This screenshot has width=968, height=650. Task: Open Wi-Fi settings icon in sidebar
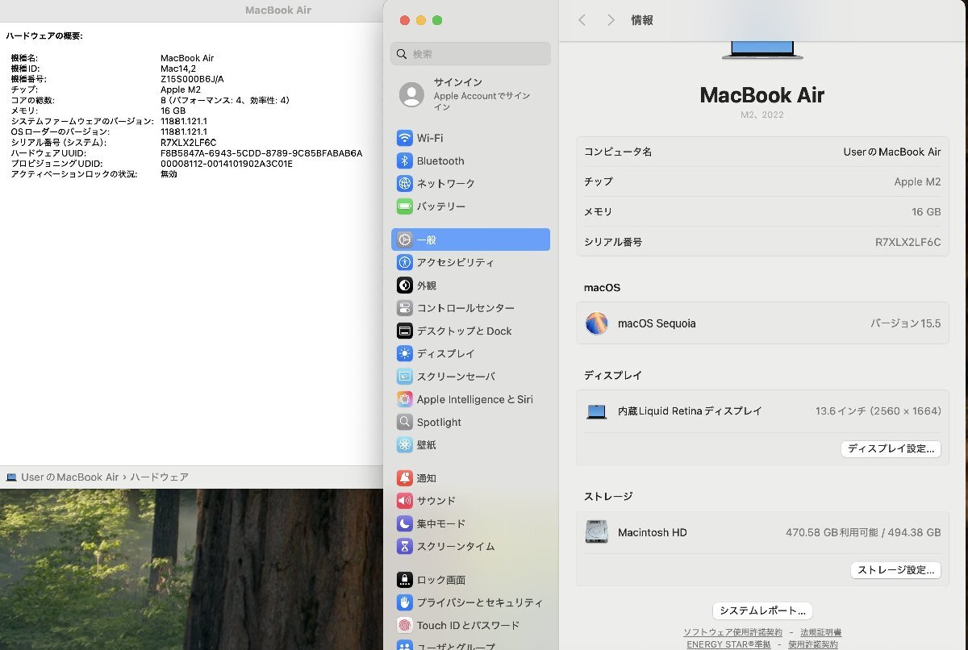[405, 138]
